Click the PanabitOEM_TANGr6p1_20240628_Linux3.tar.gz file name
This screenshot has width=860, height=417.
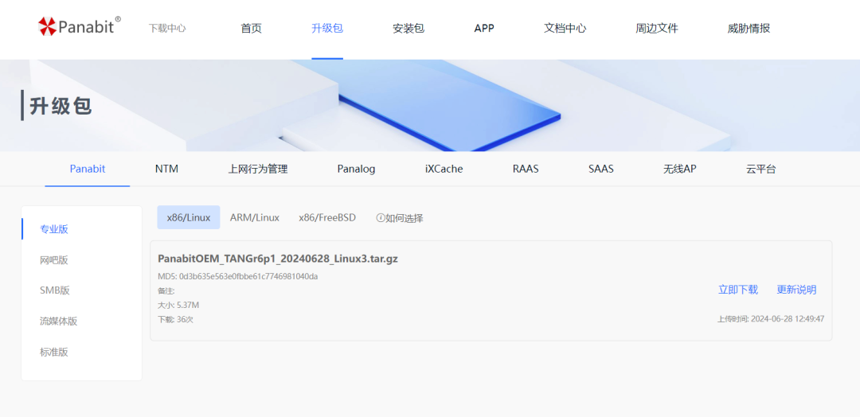(x=278, y=259)
